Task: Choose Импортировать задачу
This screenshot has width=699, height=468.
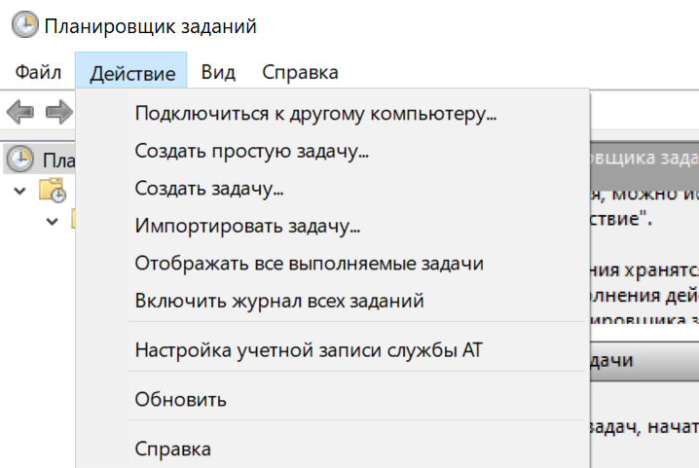Action: point(247,227)
